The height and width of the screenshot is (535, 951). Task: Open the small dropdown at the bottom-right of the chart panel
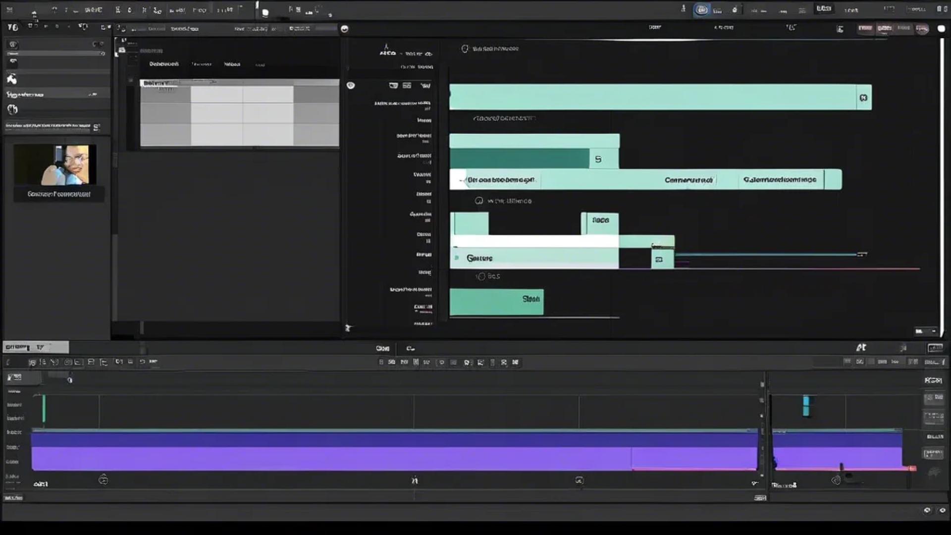pos(925,331)
